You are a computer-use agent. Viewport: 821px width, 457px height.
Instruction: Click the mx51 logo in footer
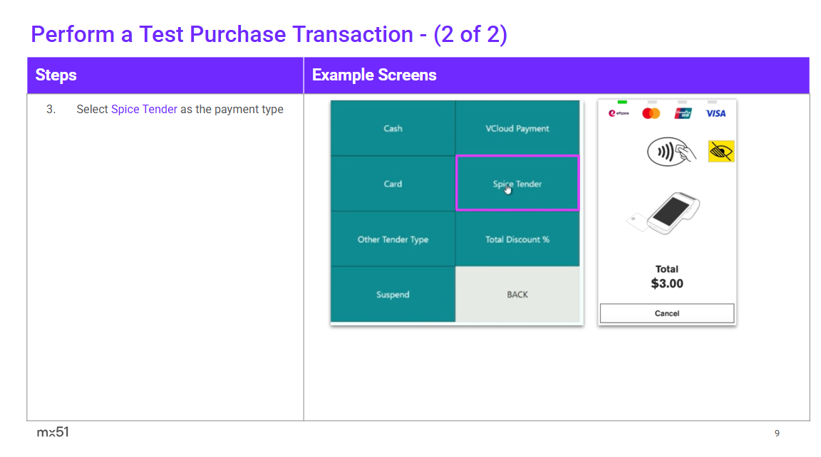pos(53,432)
